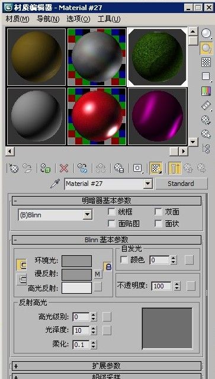Image resolution: width=215 pixels, height=379 pixels.
Task: Open the Sample UV Tiling flyout
Action: click(206, 76)
